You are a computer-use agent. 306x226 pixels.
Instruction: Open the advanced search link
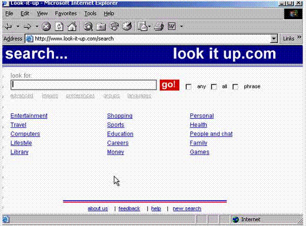tap(22, 96)
